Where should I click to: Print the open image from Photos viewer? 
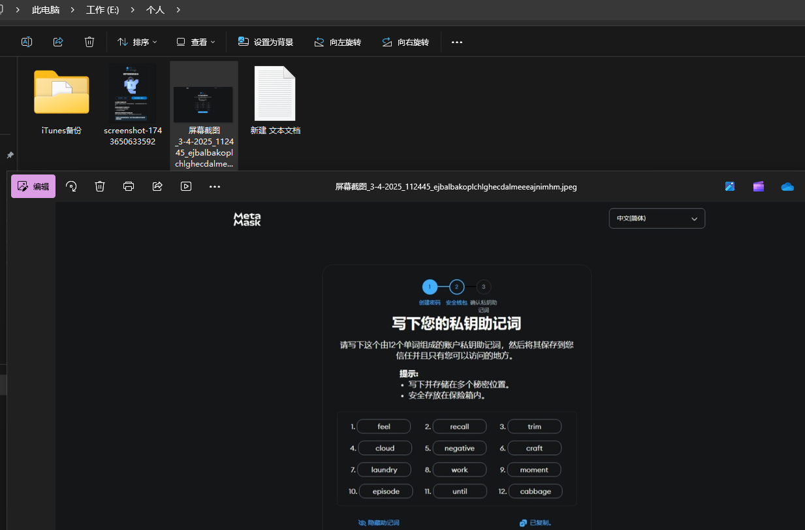click(x=129, y=186)
